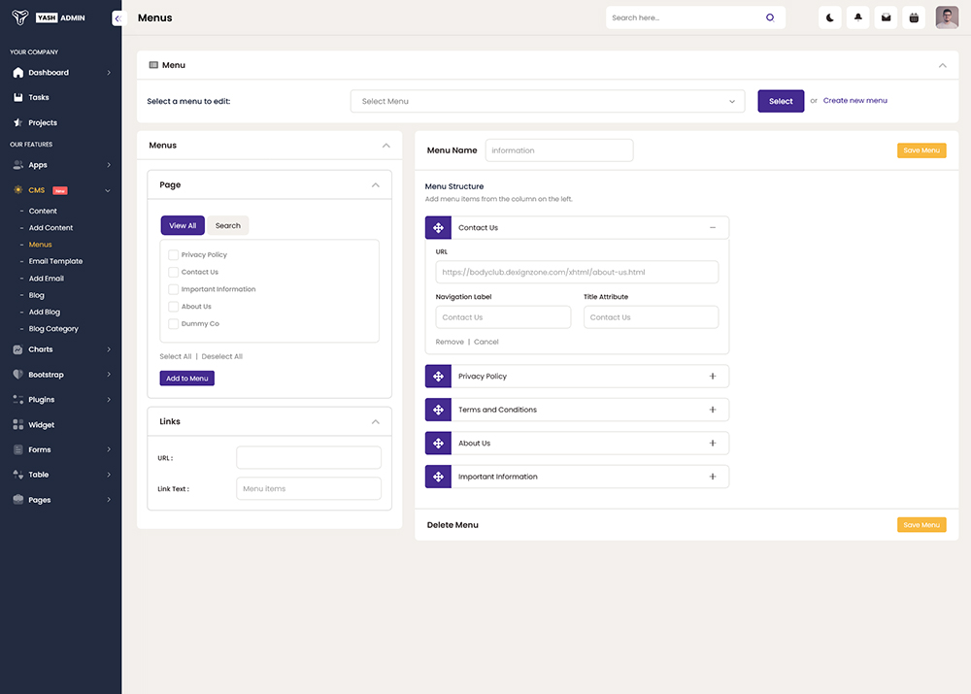This screenshot has height=694, width=971.
Task: Check the About Us page checkbox
Action: tap(174, 307)
